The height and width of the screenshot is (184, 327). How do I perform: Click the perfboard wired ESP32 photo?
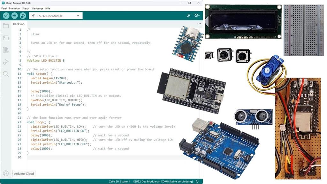pos(298,128)
